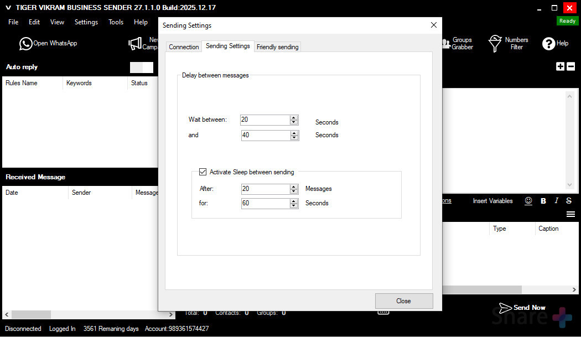Image resolution: width=581 pixels, height=337 pixels.
Task: Click the Logged In status text
Action: point(62,329)
